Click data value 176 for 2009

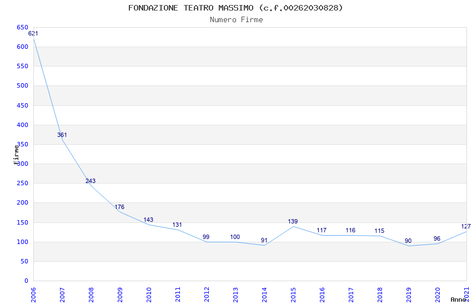tap(119, 207)
